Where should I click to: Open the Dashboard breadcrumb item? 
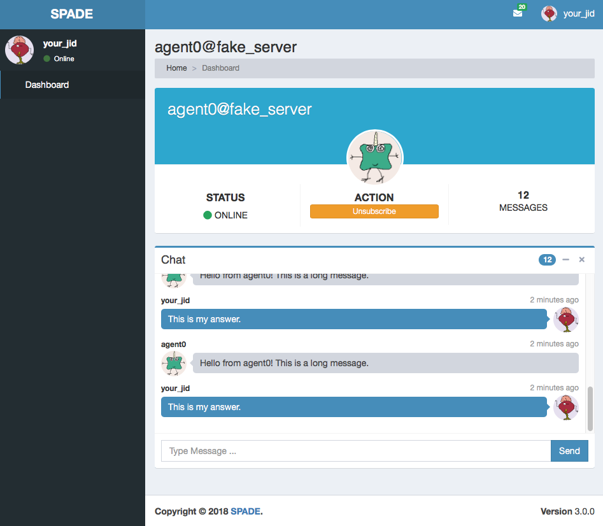click(x=220, y=68)
